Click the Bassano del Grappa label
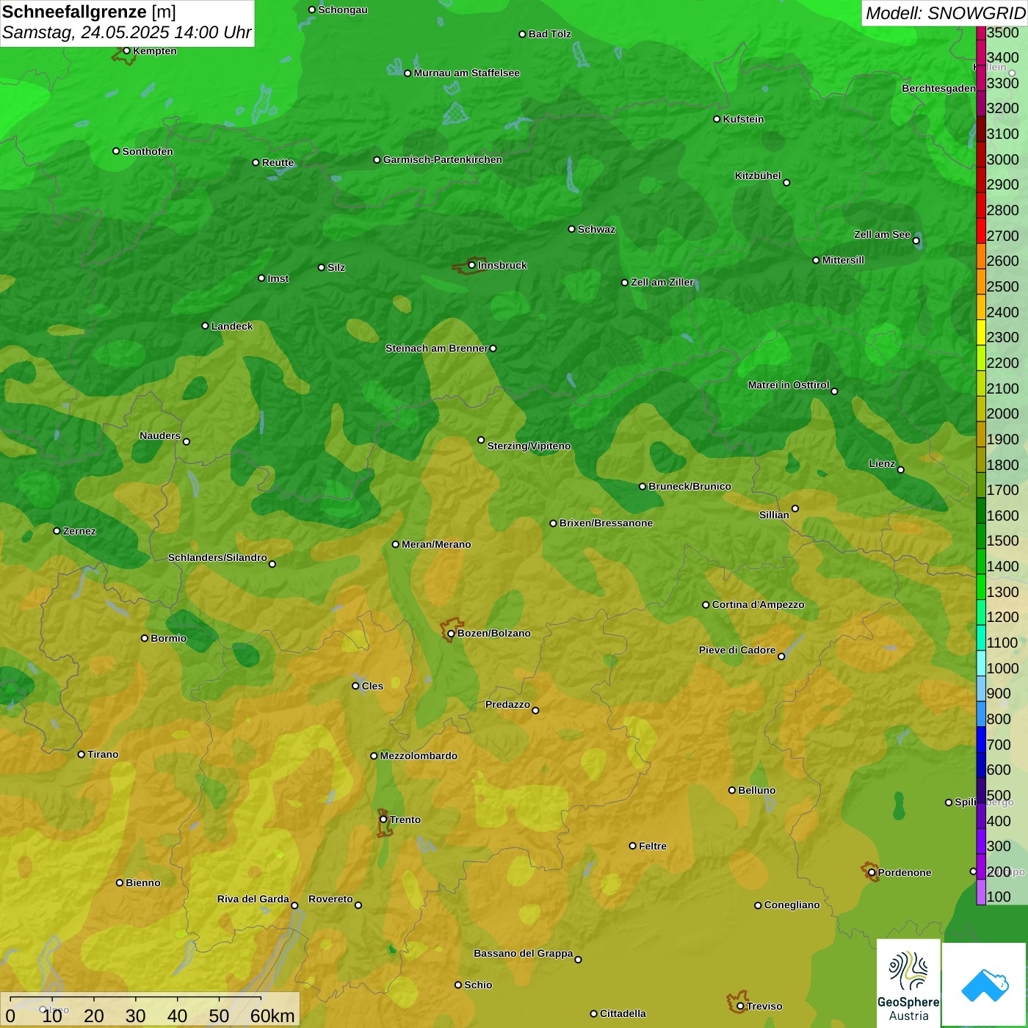Screen dimensions: 1028x1028 coord(524,953)
